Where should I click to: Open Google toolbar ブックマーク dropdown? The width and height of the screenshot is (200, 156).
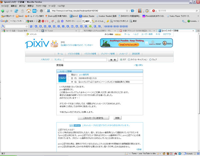[x=70, y=21]
